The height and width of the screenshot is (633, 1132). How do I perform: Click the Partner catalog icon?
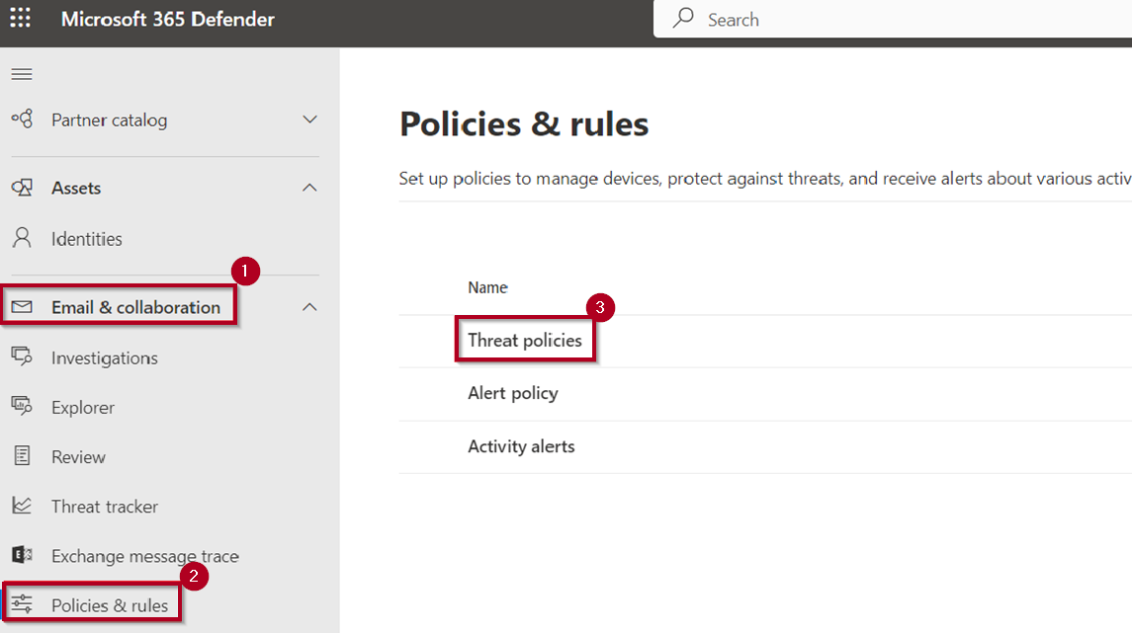click(21, 119)
